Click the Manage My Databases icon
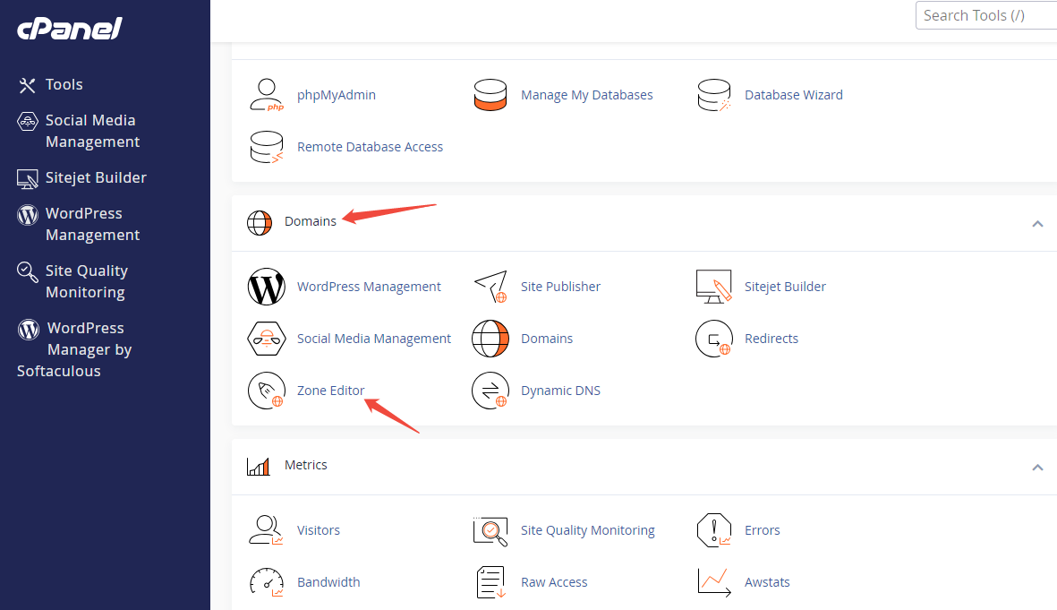Viewport: 1057px width, 610px height. click(490, 94)
